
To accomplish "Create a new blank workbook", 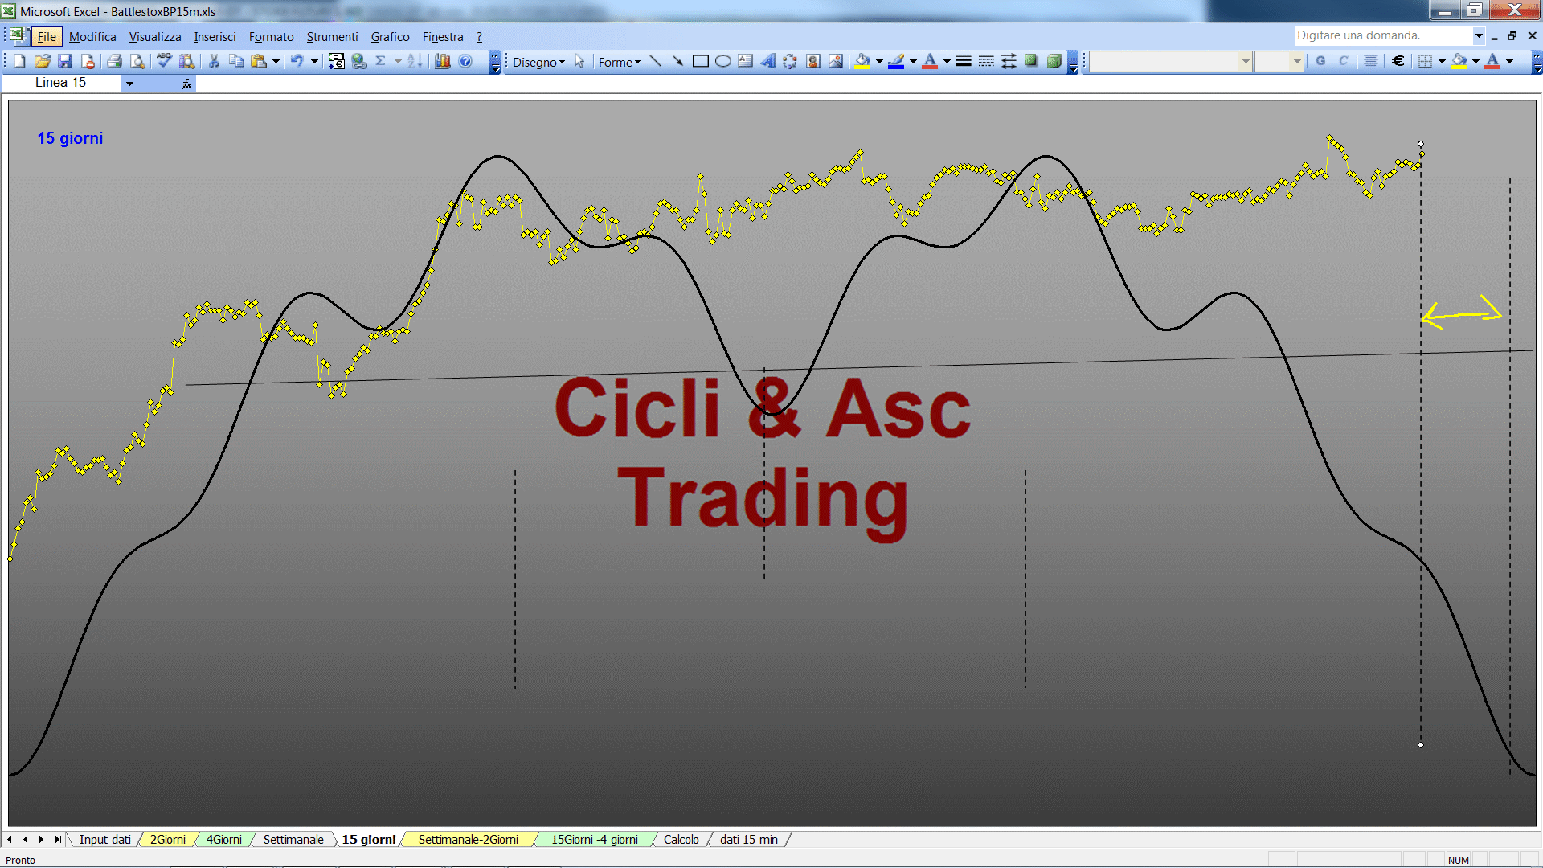I will pyautogui.click(x=19, y=61).
